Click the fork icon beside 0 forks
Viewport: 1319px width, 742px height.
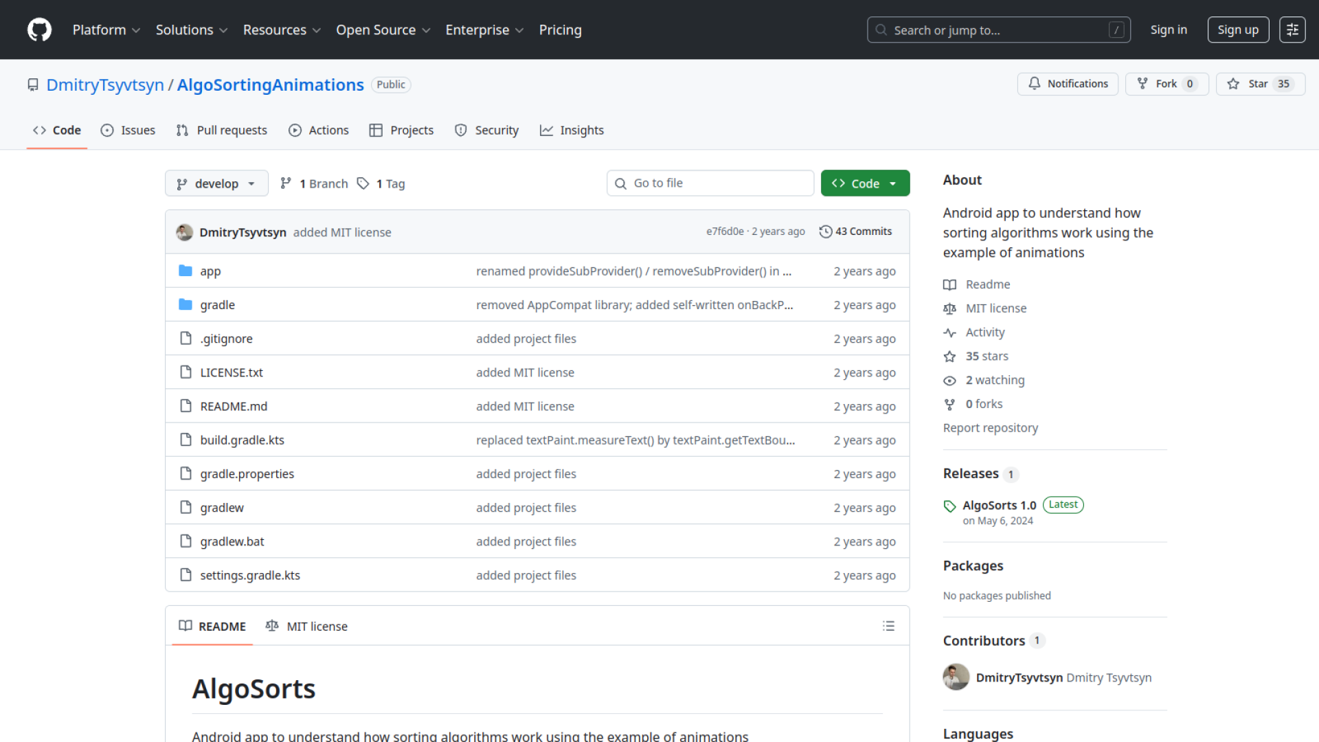(x=949, y=404)
